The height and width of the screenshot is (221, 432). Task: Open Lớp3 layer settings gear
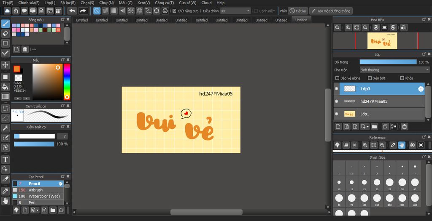click(421, 89)
